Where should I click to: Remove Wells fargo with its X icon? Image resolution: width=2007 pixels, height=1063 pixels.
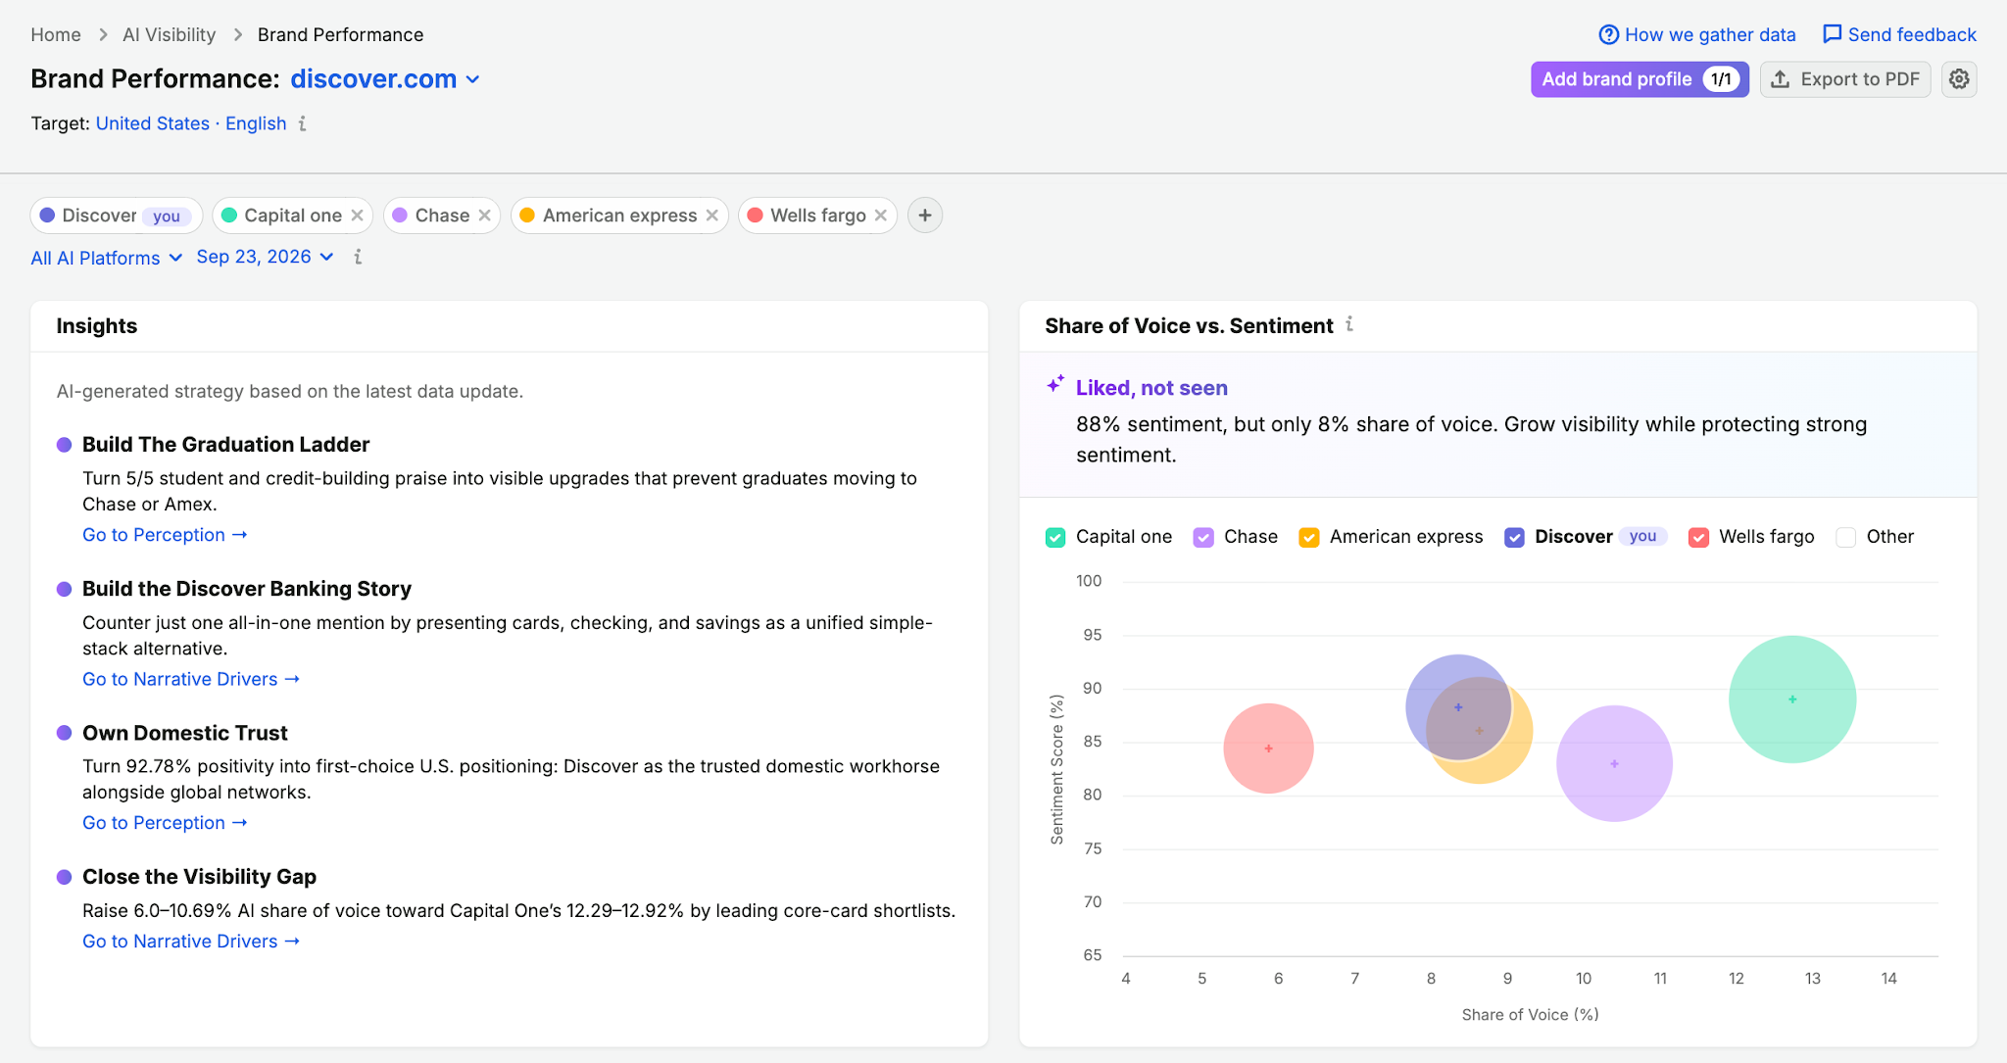coord(881,216)
